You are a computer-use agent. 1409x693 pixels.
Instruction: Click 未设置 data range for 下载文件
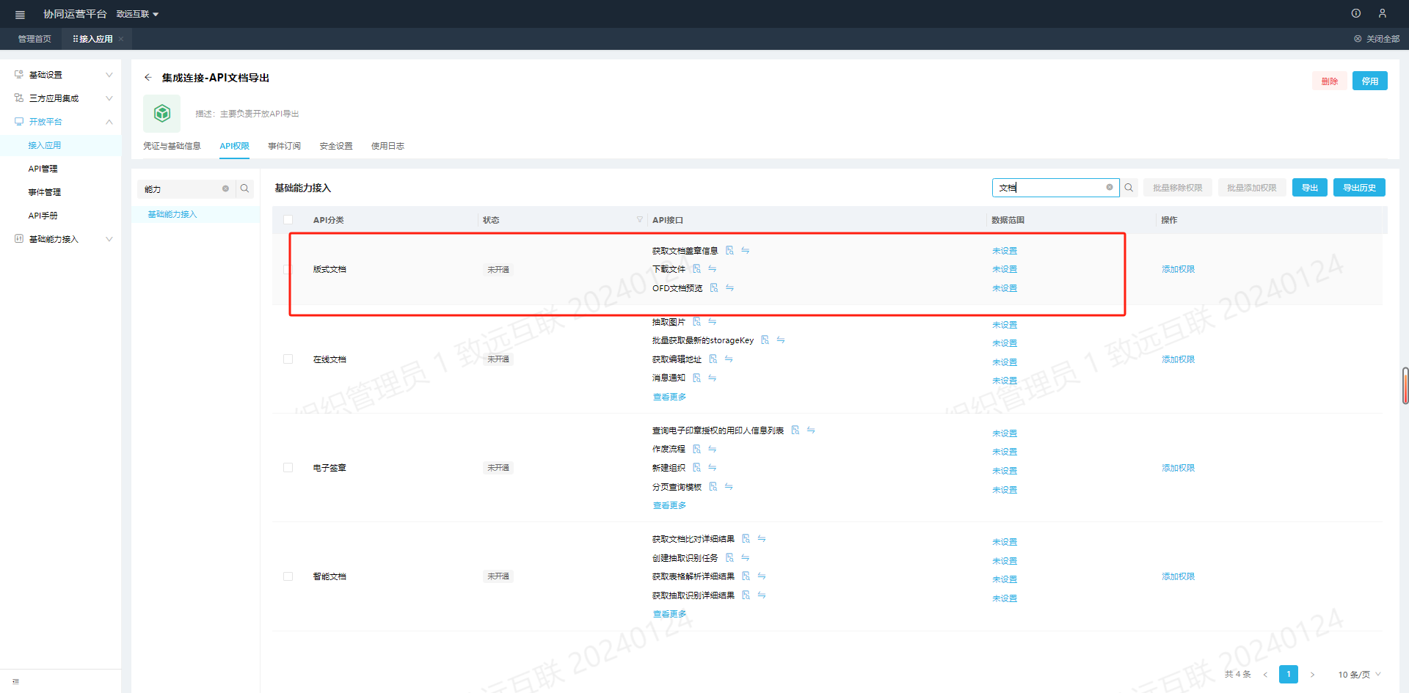click(1005, 269)
